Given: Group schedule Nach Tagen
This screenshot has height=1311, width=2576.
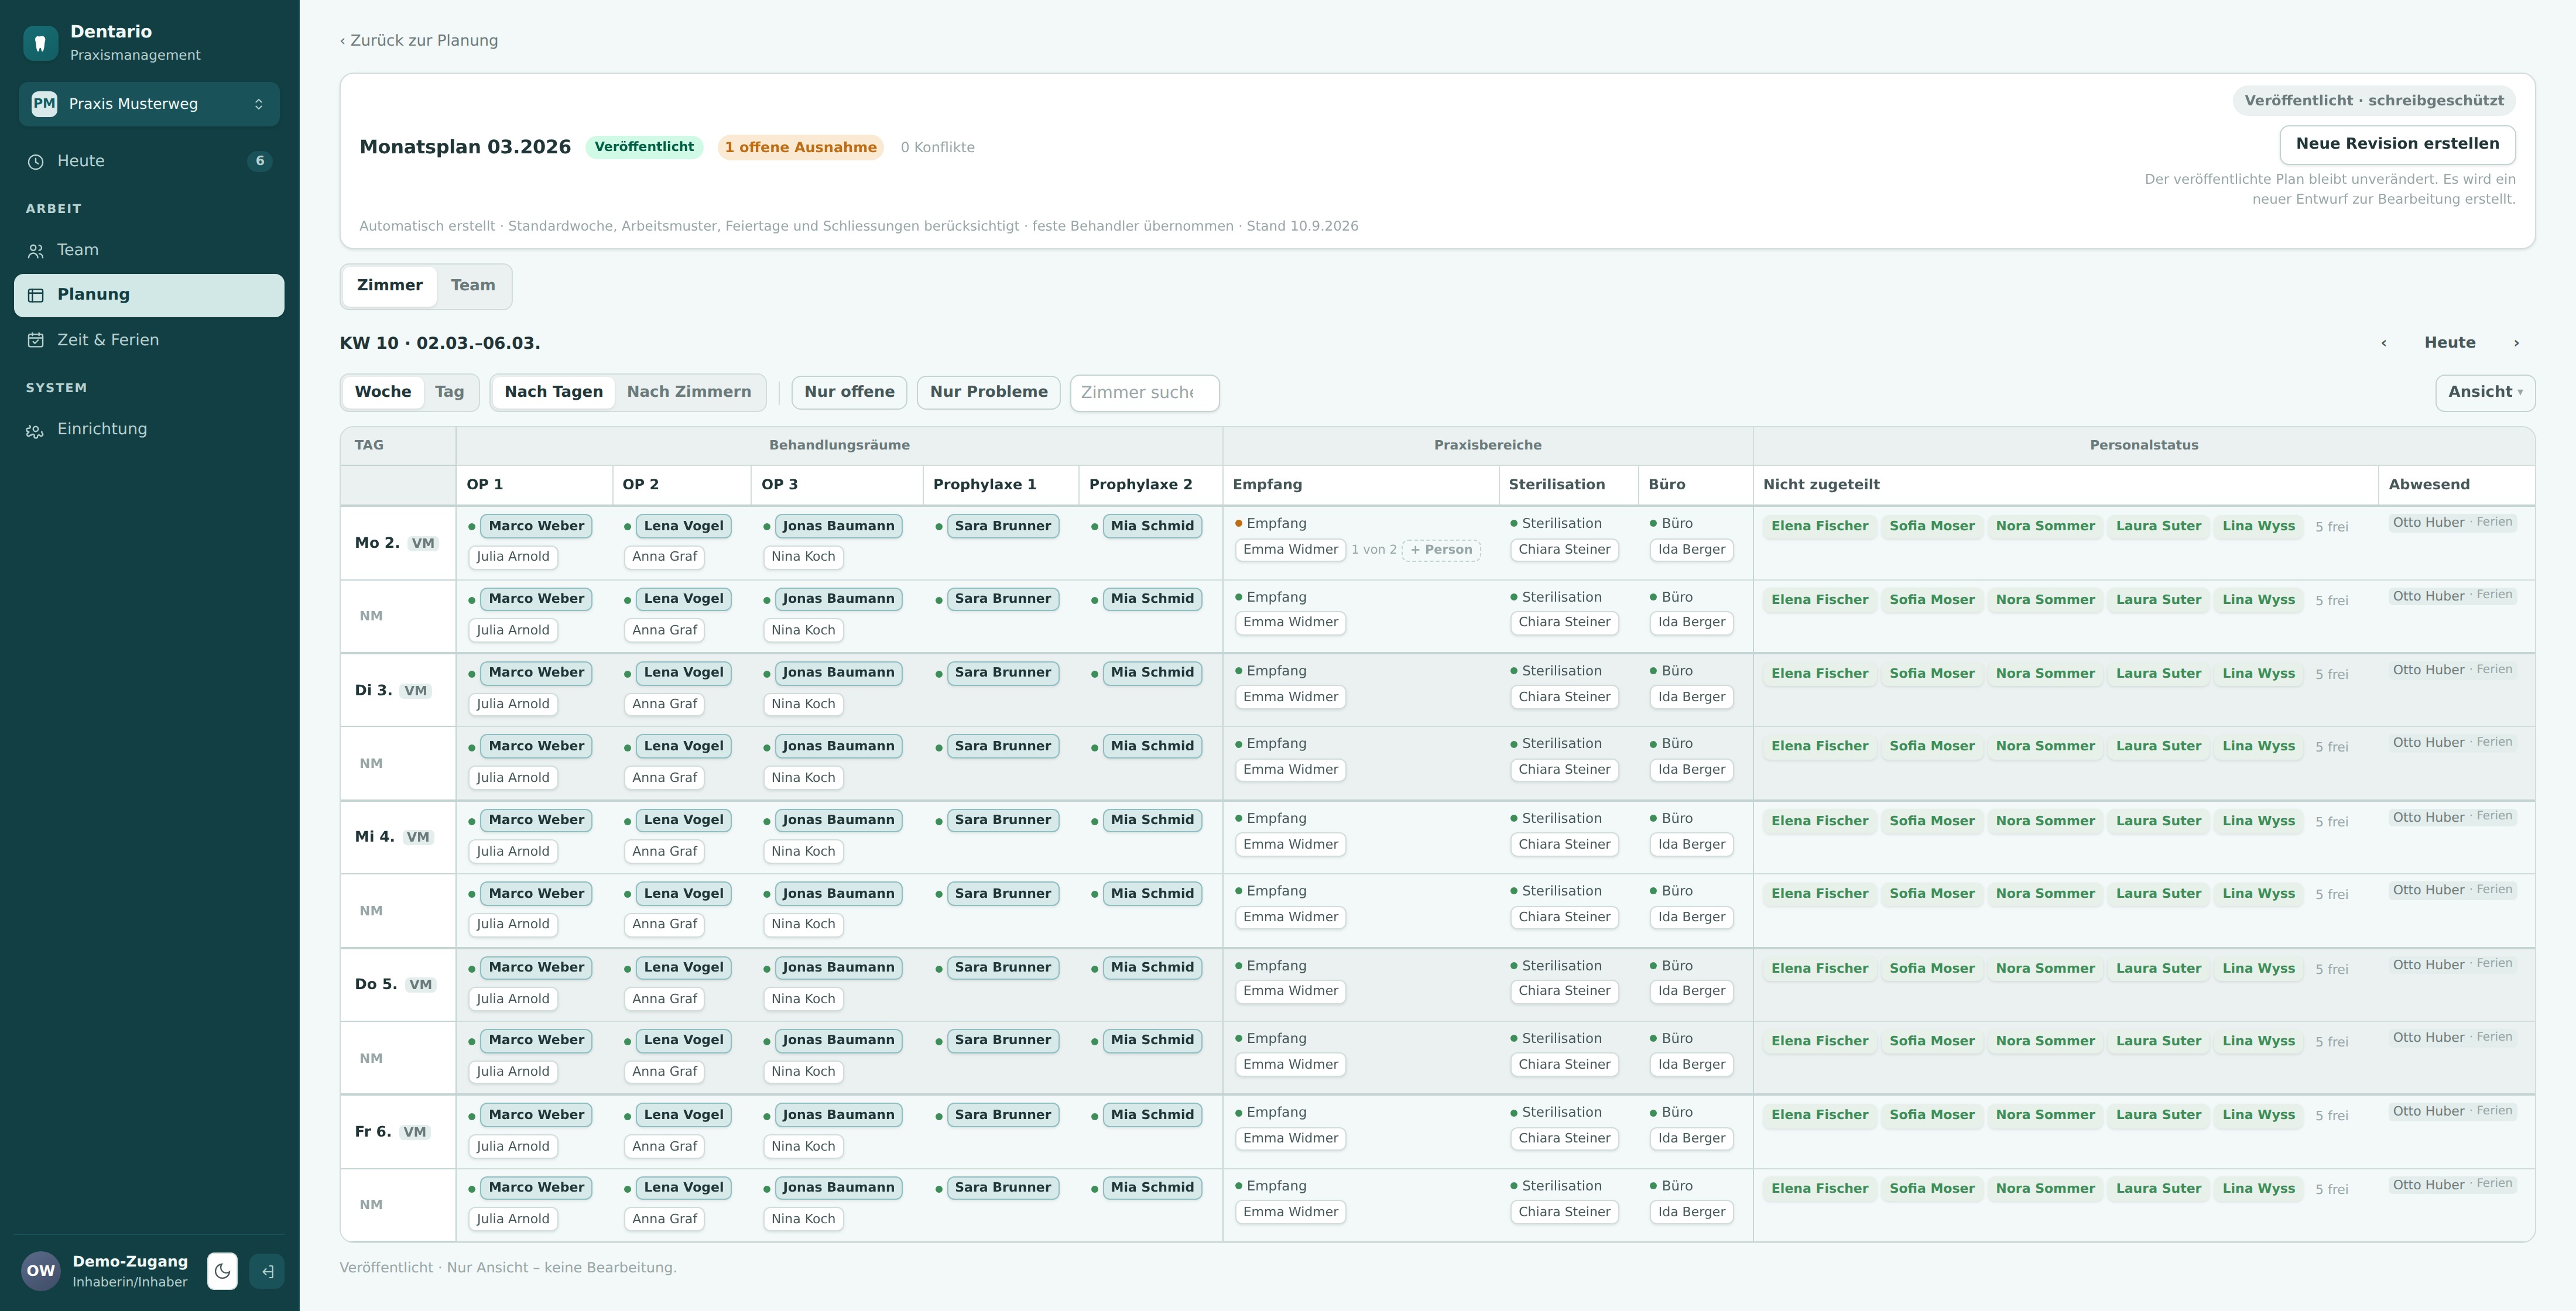Looking at the screenshot, I should click(x=554, y=392).
